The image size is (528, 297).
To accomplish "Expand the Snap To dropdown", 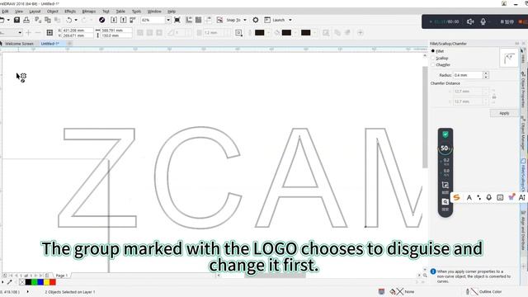I will [245, 20].
